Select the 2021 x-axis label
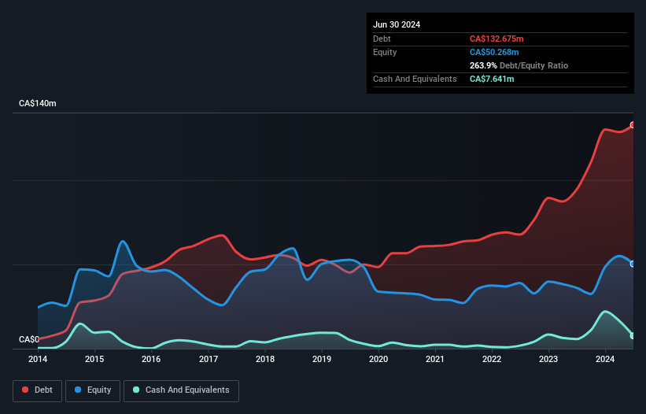This screenshot has height=414, width=646. 434,359
